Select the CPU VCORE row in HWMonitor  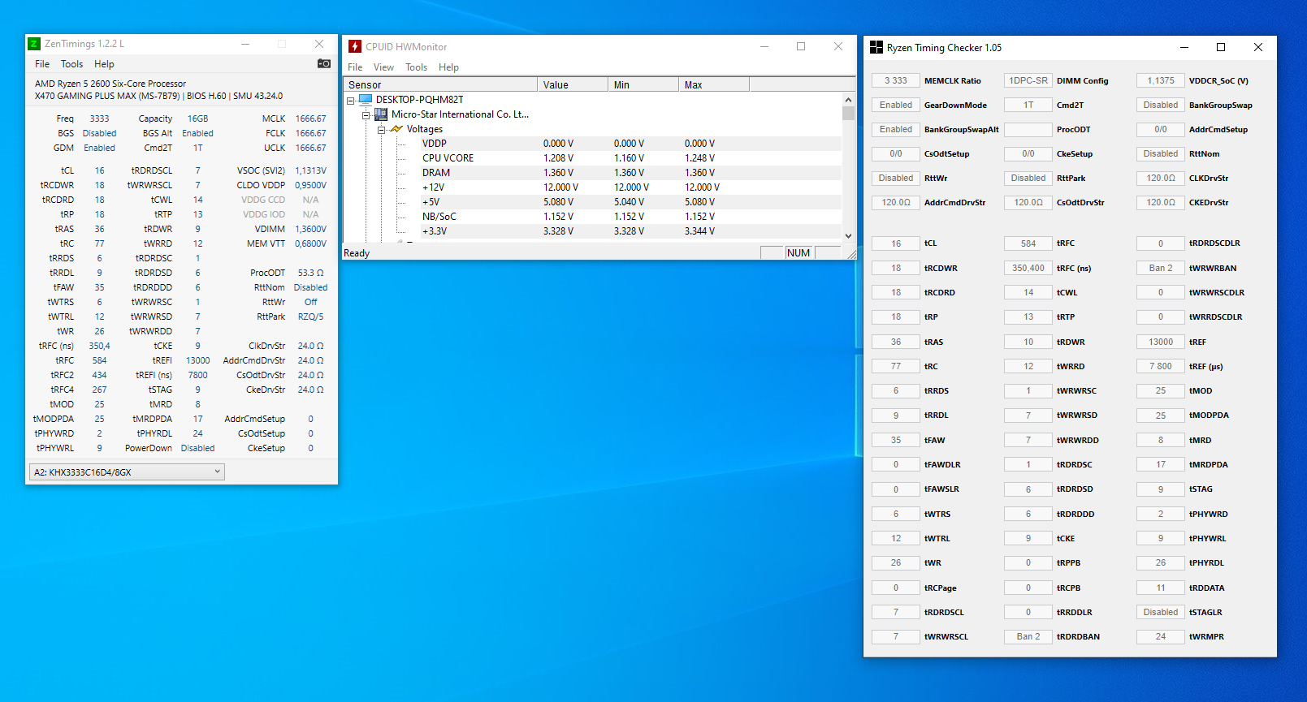pyautogui.click(x=448, y=158)
